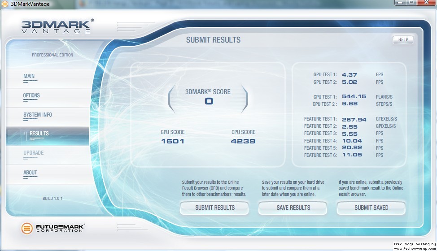
Task: Select the Results sidebar item
Action: tap(48, 136)
